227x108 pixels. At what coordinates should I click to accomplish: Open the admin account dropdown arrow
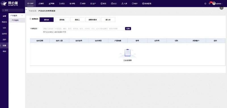pyautogui.click(x=222, y=4)
